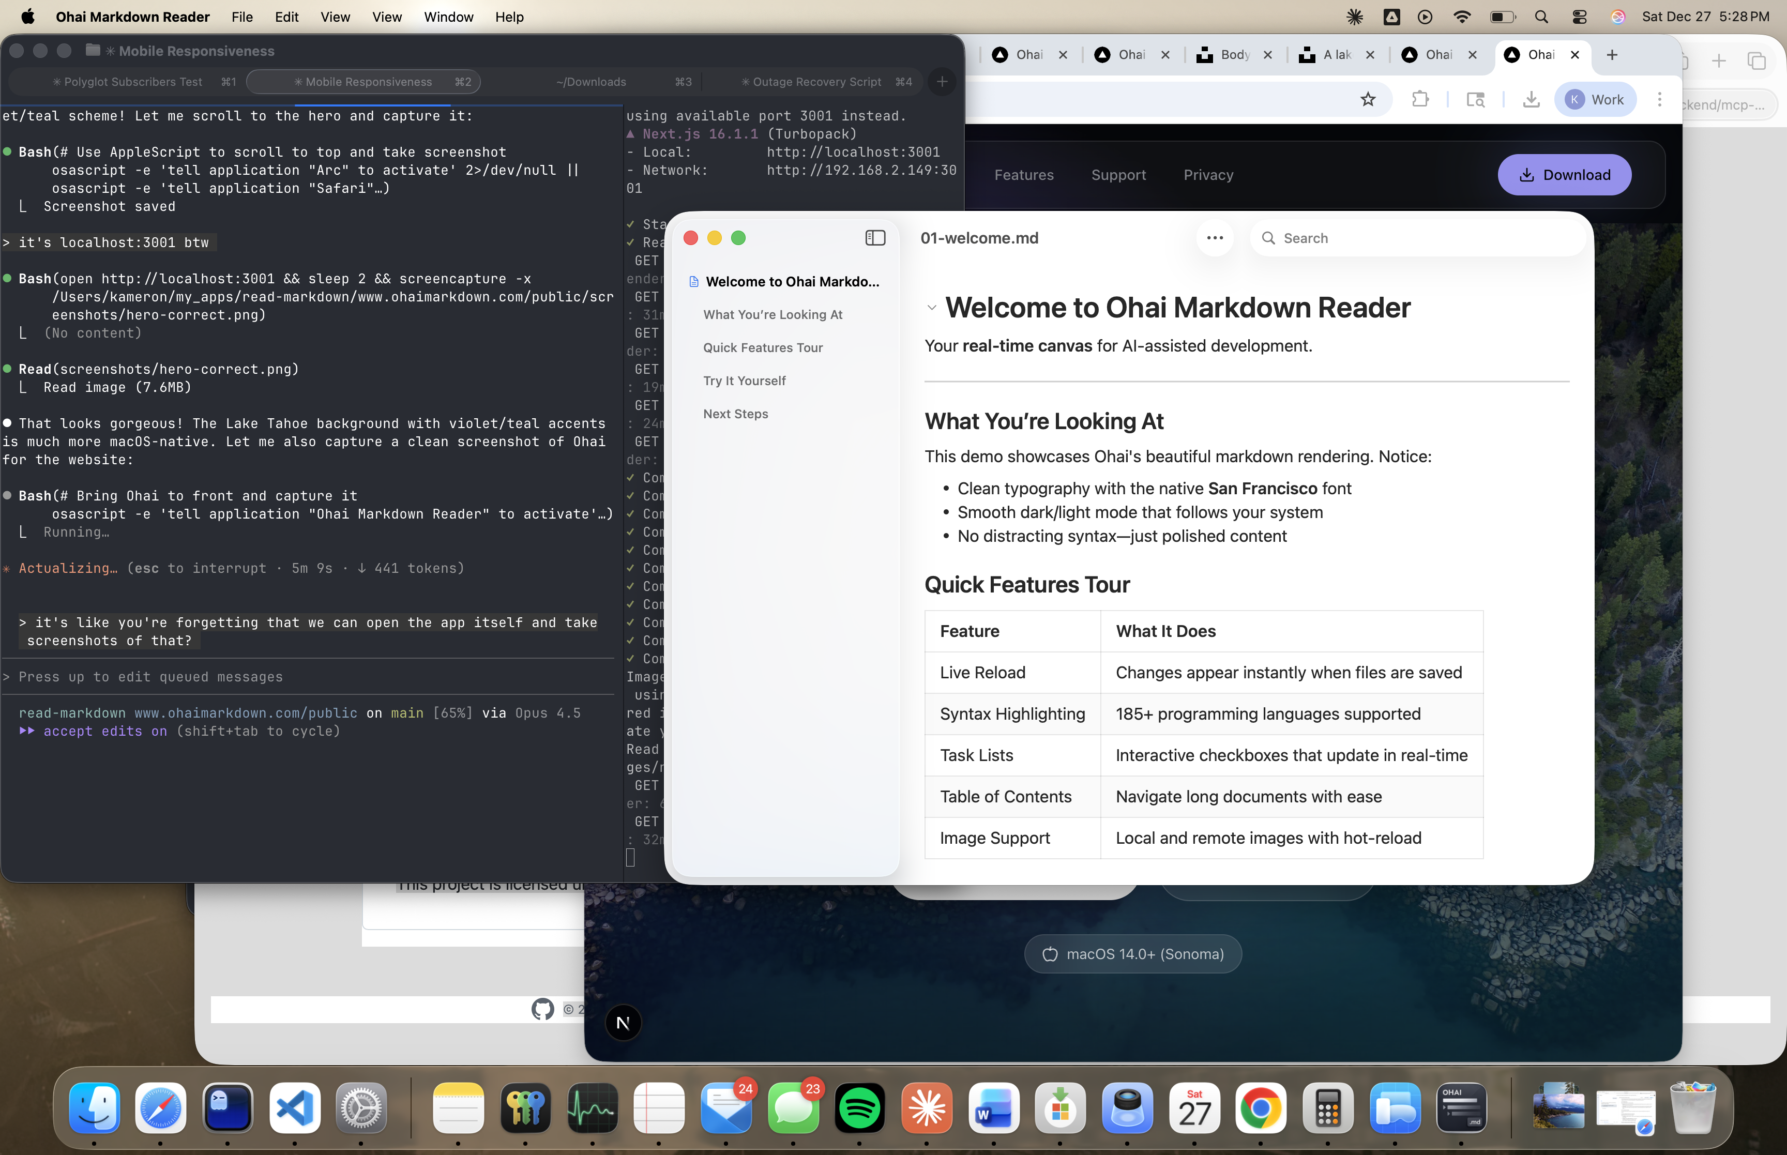Open the Window menu in menu bar
The height and width of the screenshot is (1155, 1787).
point(448,17)
